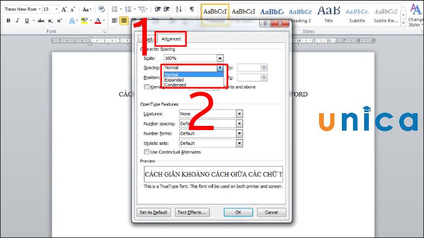Click the Text Effects... button
This screenshot has height=238, width=424.
pyautogui.click(x=192, y=213)
